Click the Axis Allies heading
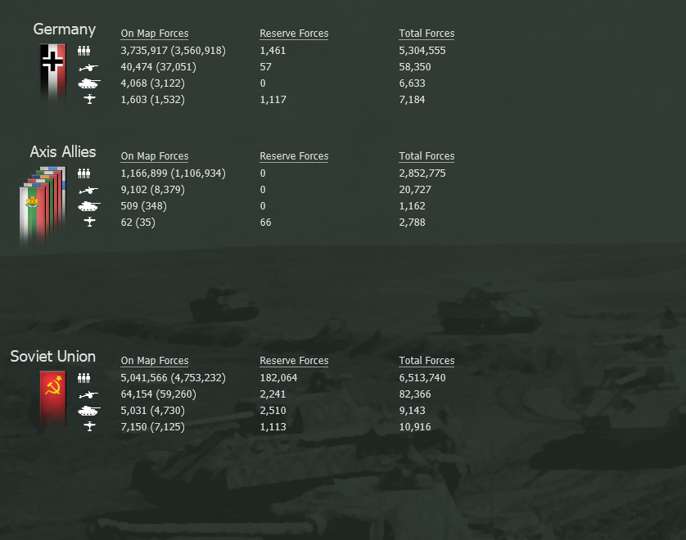 coord(63,151)
